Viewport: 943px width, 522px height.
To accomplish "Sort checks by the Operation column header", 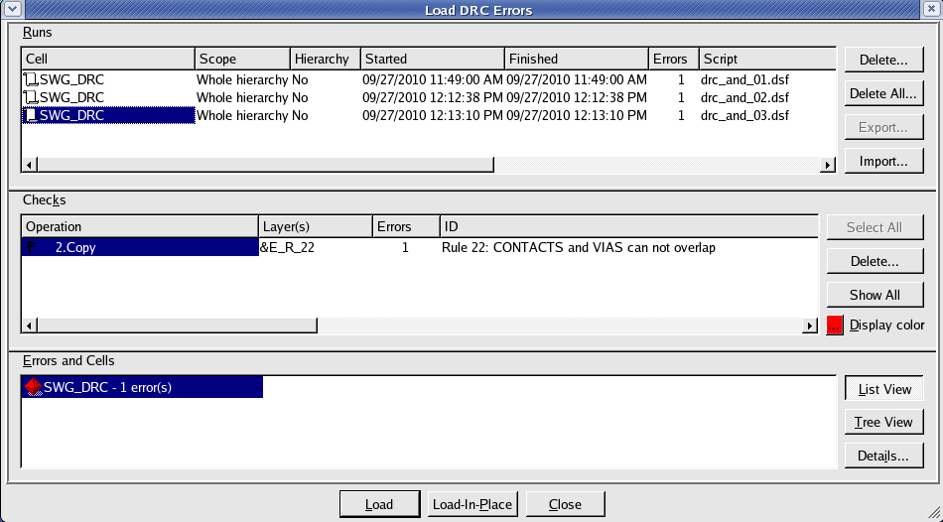I will 139,226.
